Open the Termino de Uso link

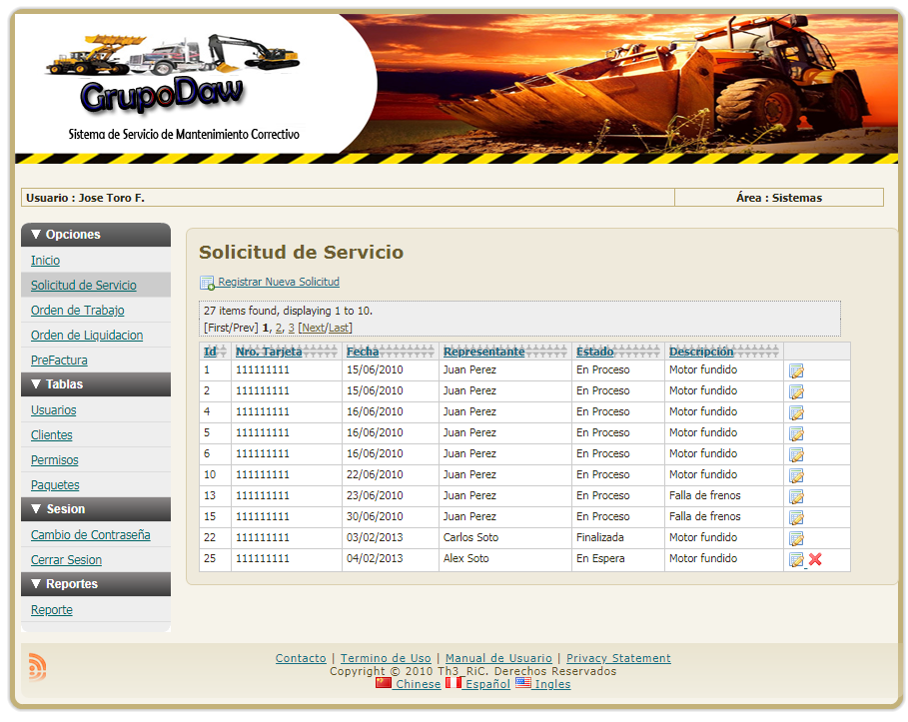tap(386, 658)
